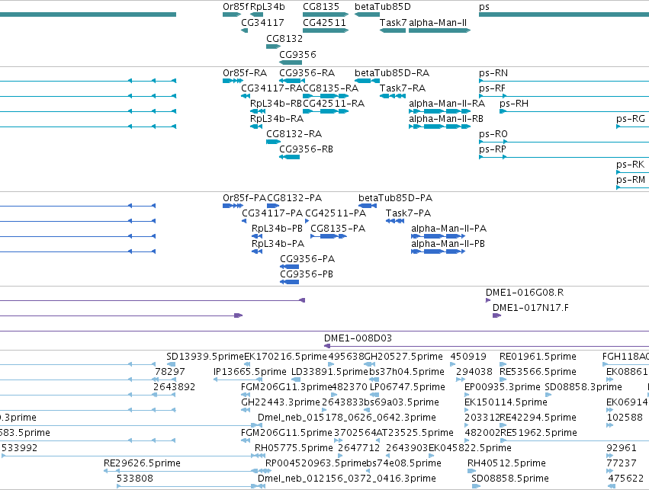Select the CG8132-PA protein label
The width and height of the screenshot is (649, 490).
pyautogui.click(x=294, y=198)
